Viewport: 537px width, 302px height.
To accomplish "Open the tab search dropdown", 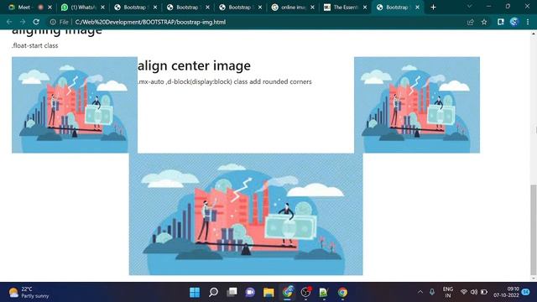I will tap(470, 7).
